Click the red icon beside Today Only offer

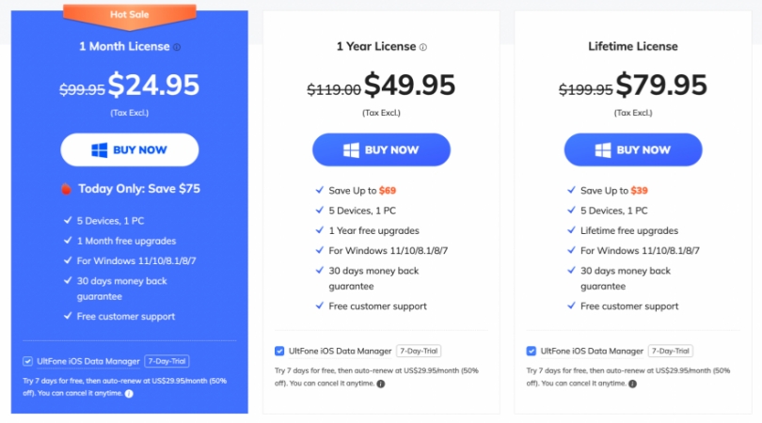pos(66,188)
